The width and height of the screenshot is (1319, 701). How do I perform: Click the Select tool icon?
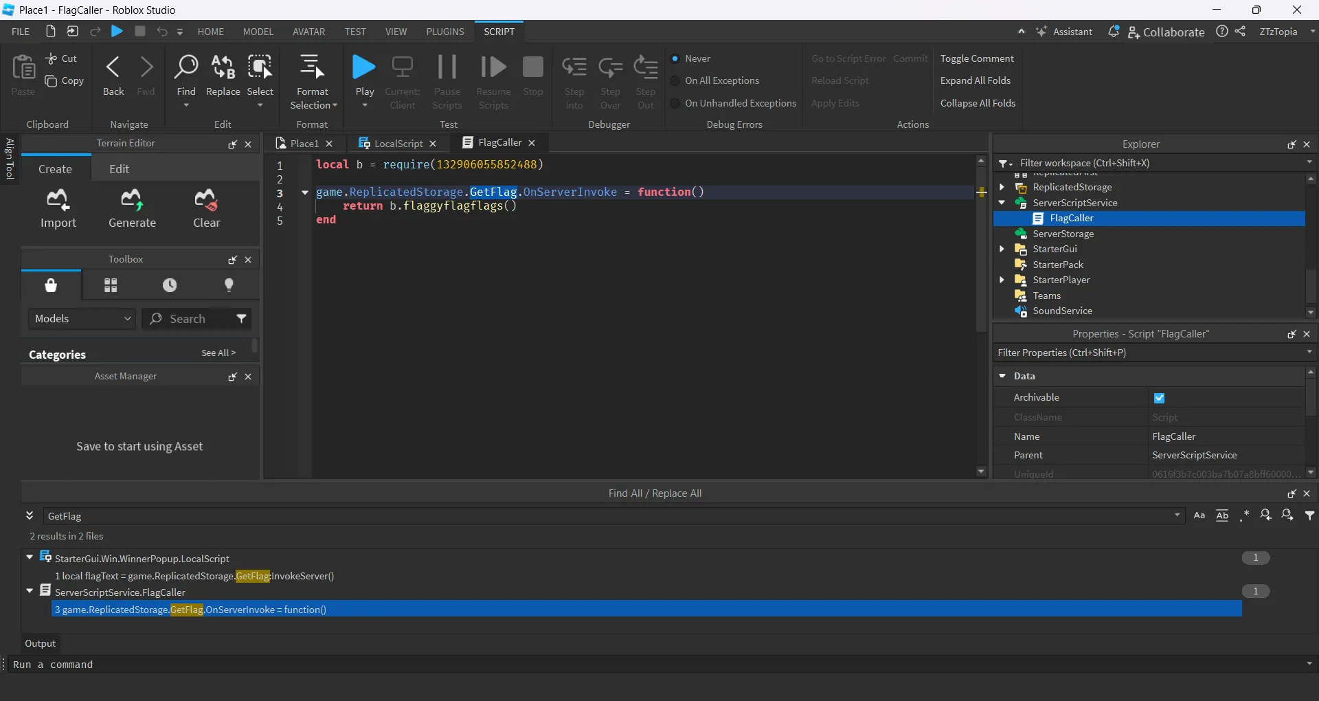point(260,67)
